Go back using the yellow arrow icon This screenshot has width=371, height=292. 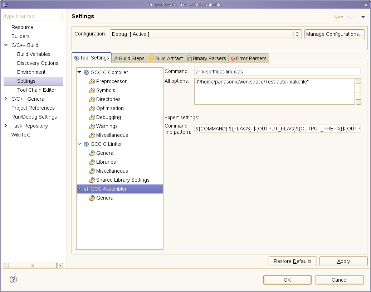point(337,17)
